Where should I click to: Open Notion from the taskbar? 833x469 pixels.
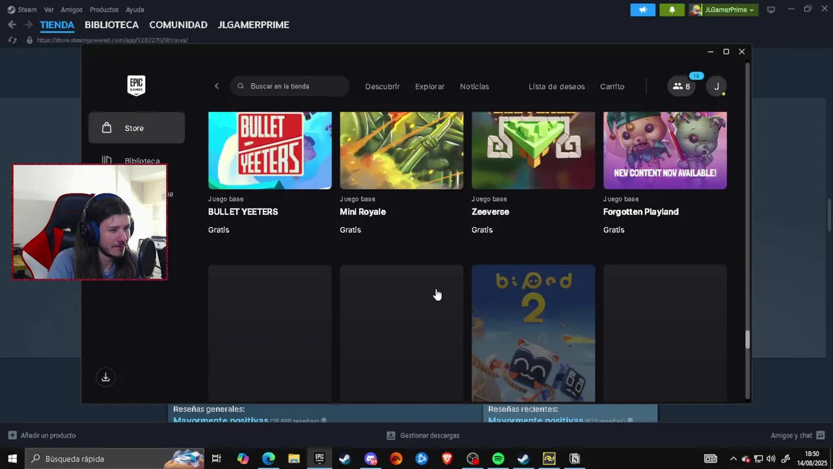pos(575,459)
